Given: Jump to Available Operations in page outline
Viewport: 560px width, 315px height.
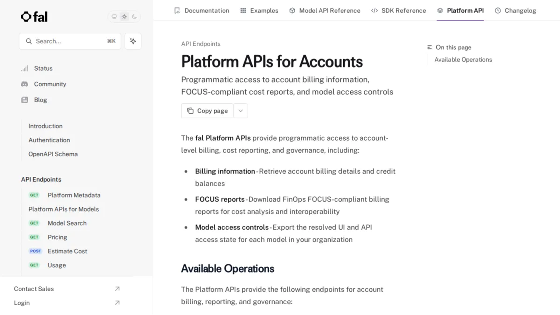Looking at the screenshot, I should tap(463, 60).
